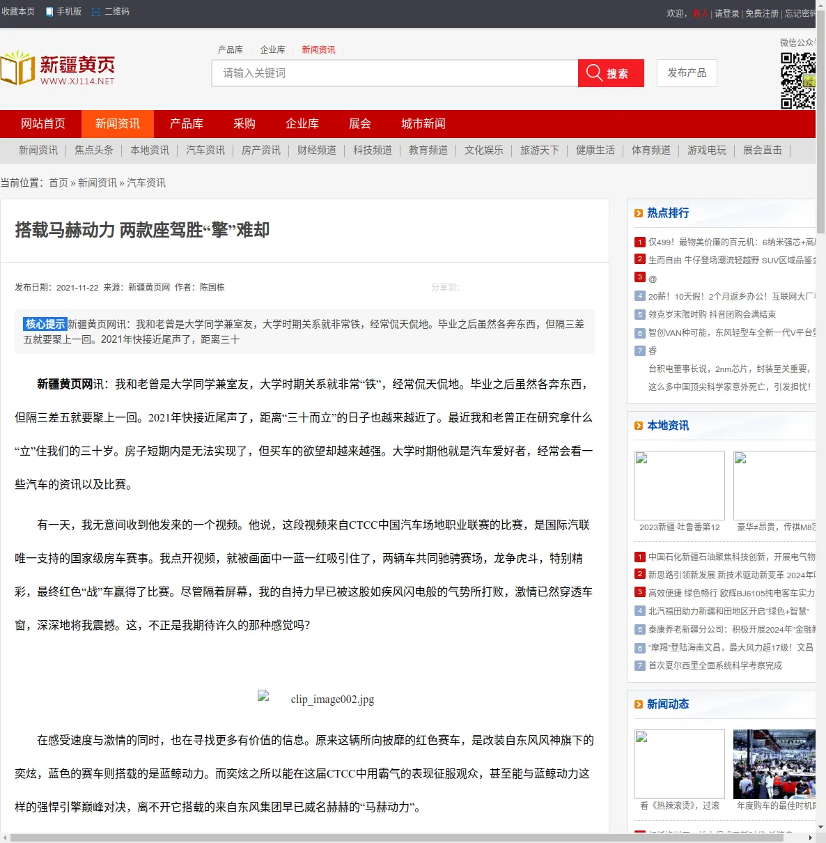The width and height of the screenshot is (826, 843).
Task: Open the 二维码 QR code link
Action: click(x=111, y=12)
